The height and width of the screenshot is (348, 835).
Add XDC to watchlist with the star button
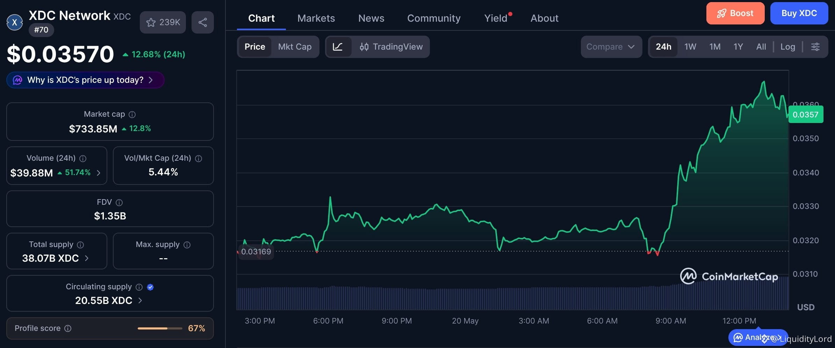pos(163,22)
